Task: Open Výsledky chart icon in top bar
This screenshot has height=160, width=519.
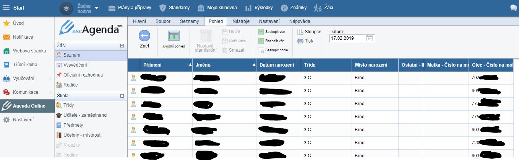Action: click(x=248, y=8)
